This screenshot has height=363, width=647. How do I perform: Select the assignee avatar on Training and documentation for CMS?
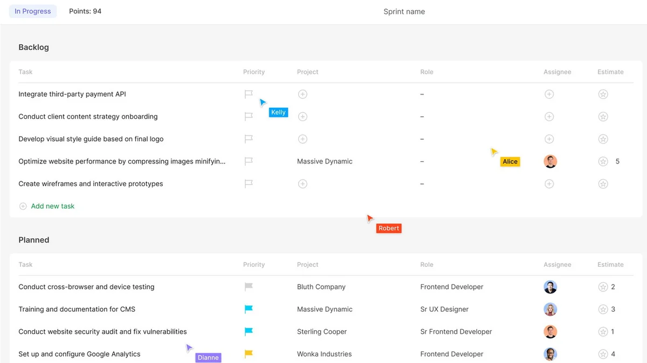pyautogui.click(x=550, y=309)
